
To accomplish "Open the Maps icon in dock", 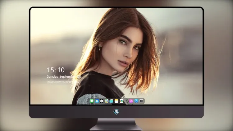I will (x=107, y=101).
